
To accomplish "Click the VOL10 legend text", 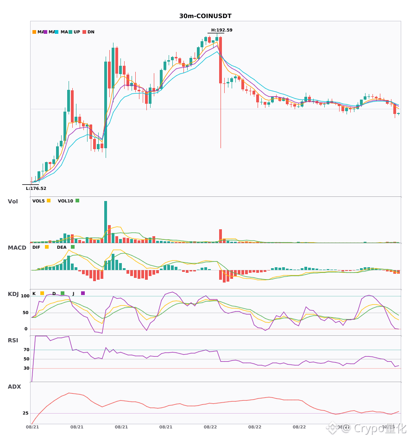I will (65, 201).
